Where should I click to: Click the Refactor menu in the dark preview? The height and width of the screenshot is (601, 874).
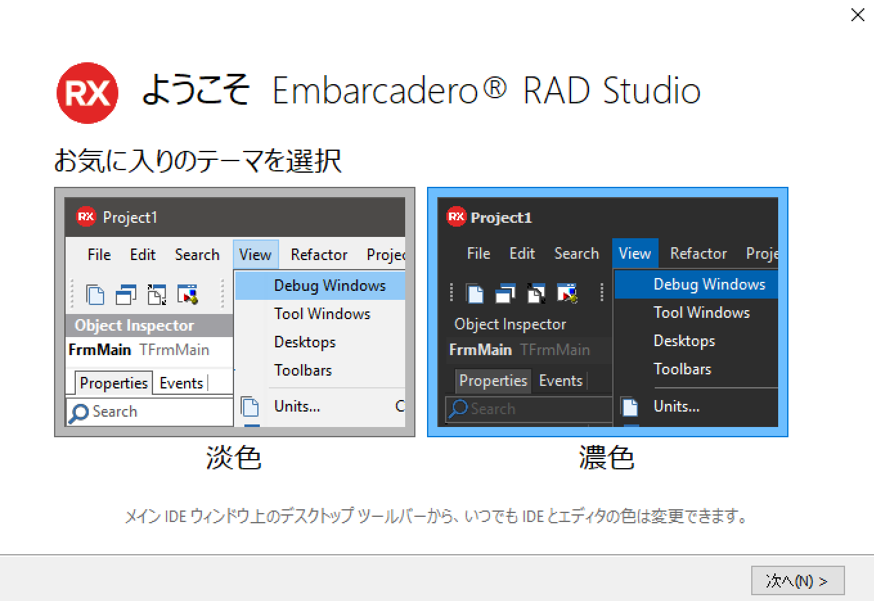coord(698,253)
